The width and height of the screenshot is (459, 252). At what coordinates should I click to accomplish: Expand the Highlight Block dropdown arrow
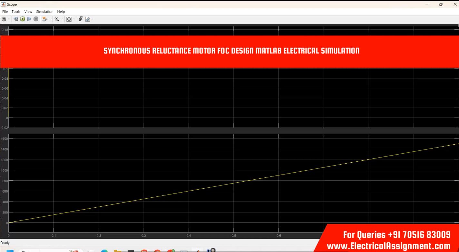pyautogui.click(x=50, y=19)
